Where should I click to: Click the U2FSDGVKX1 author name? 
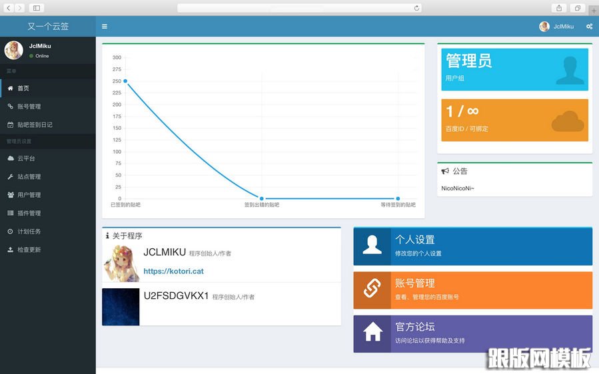click(x=176, y=295)
